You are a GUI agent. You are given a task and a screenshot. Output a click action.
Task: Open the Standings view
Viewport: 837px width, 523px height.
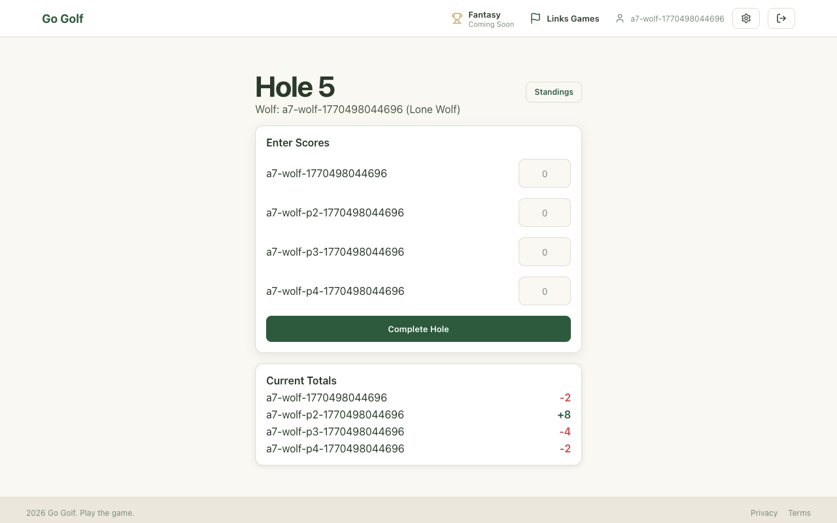coord(554,92)
